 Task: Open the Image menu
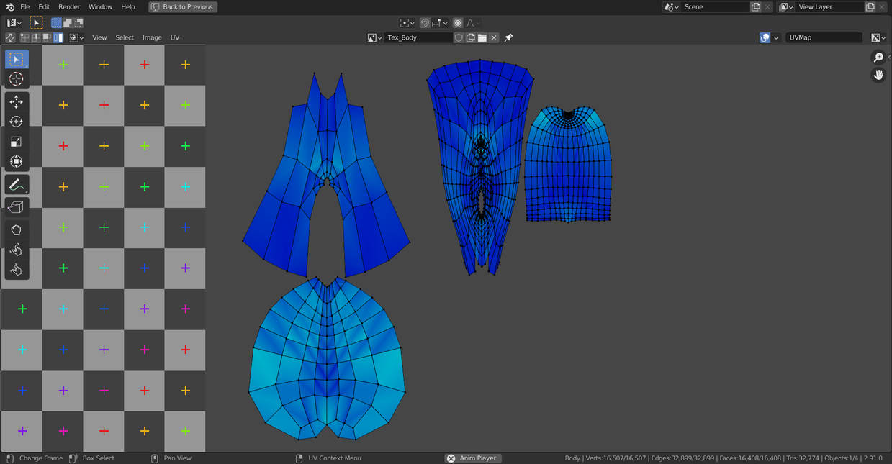click(x=152, y=37)
